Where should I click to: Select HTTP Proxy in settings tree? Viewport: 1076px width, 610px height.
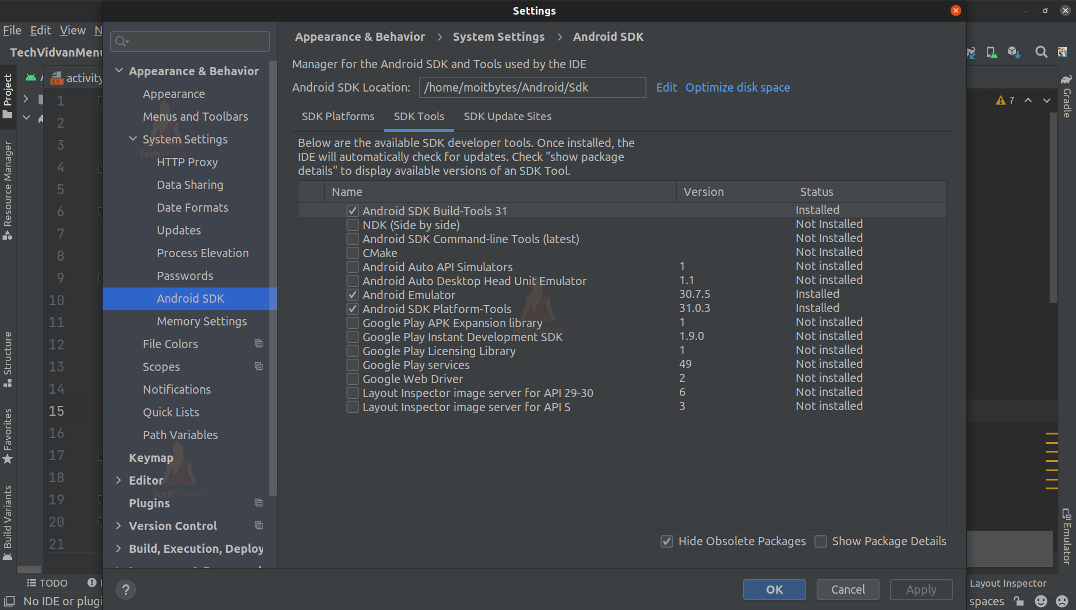pos(187,162)
